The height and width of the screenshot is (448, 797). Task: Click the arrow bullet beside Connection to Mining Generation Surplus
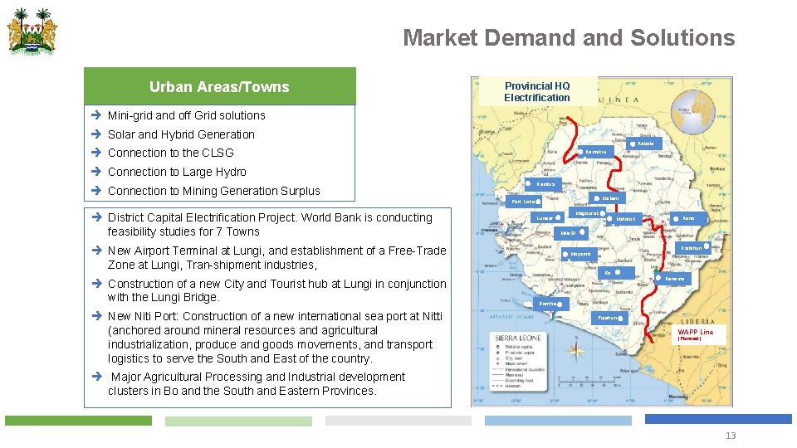[x=96, y=191]
